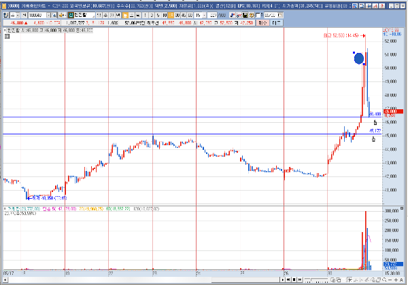The width and height of the screenshot is (408, 285).
Task: Click the red A font icon in title bar
Action: [375, 5]
